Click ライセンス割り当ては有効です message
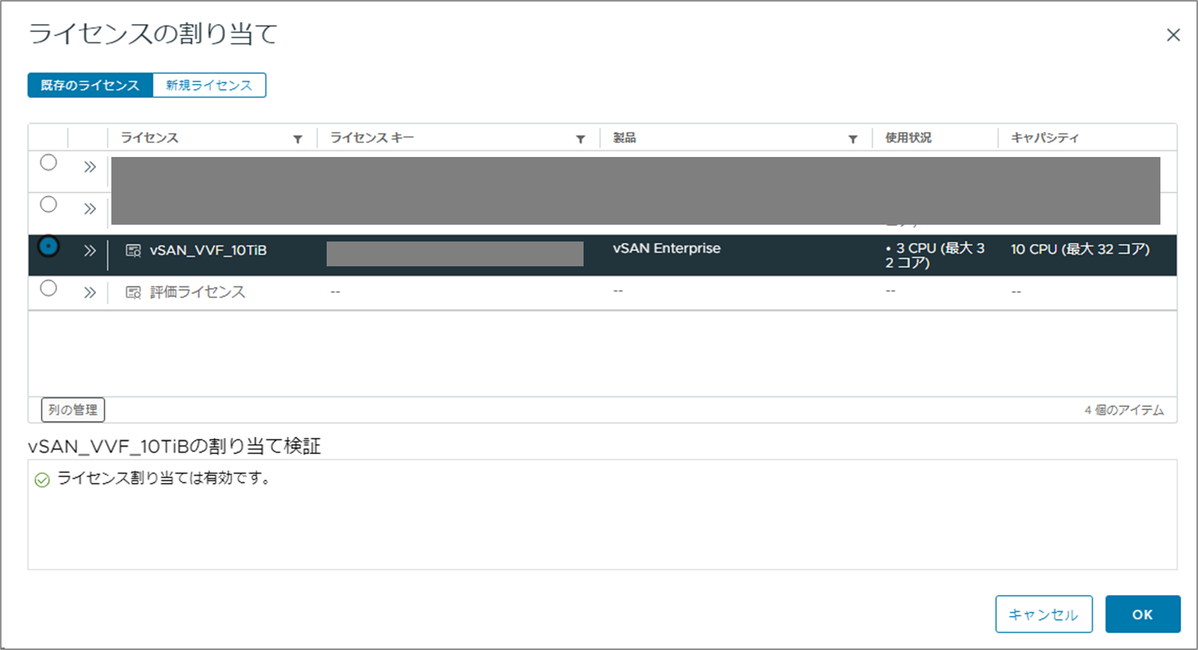Screen dimensions: 1198x650 tap(164, 478)
